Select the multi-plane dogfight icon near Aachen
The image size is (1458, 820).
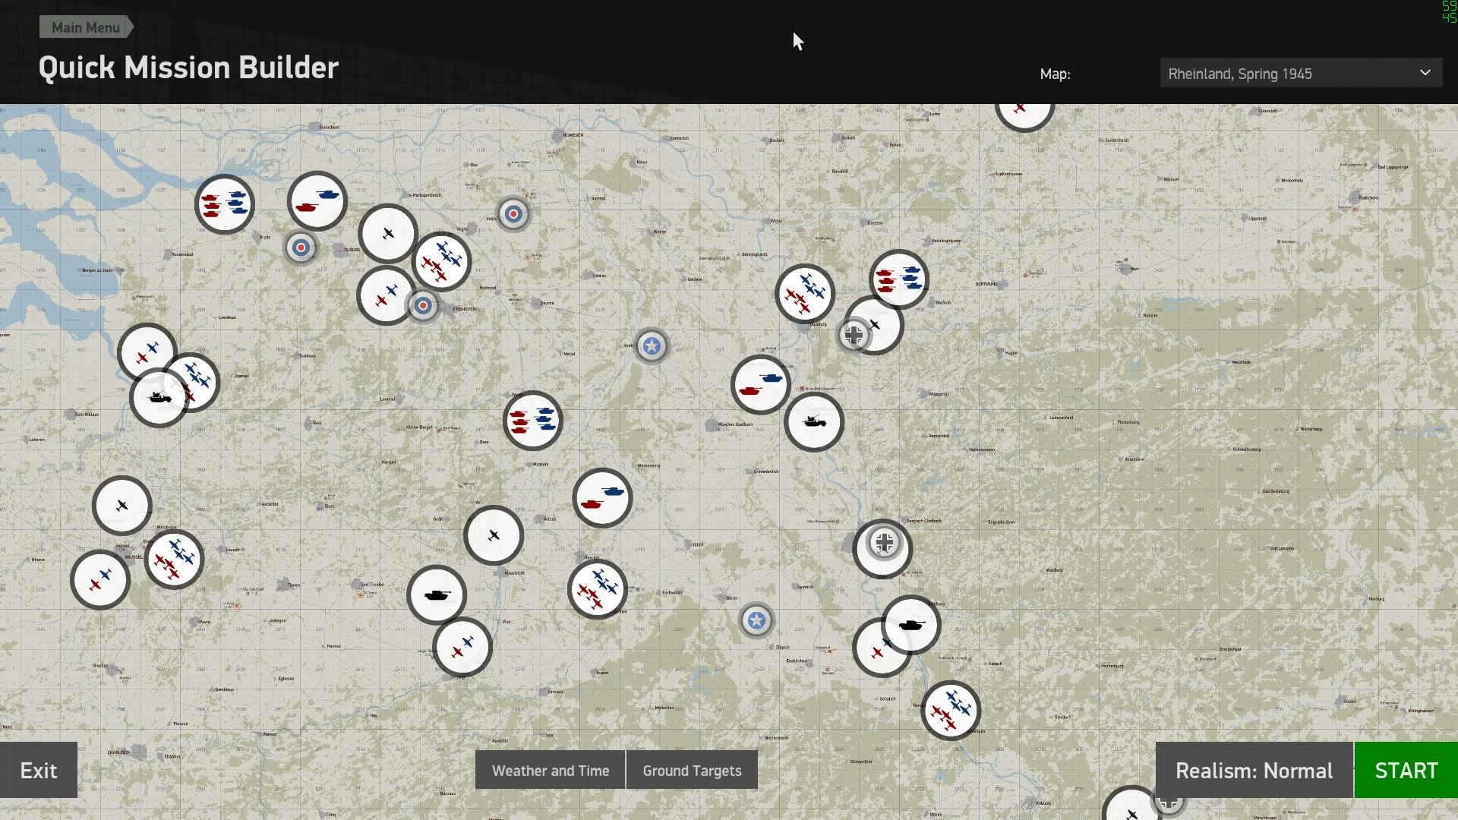point(598,589)
